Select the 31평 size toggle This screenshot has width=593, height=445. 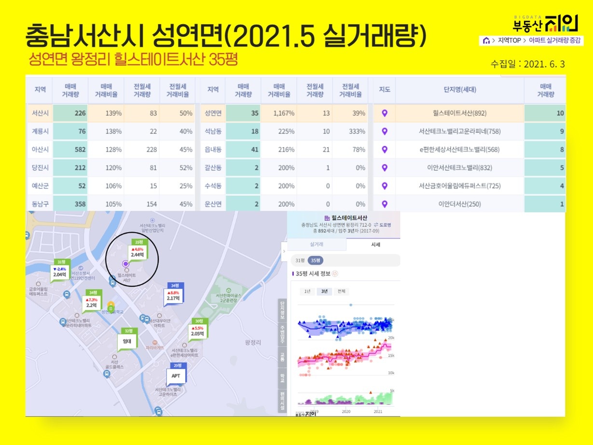click(300, 261)
